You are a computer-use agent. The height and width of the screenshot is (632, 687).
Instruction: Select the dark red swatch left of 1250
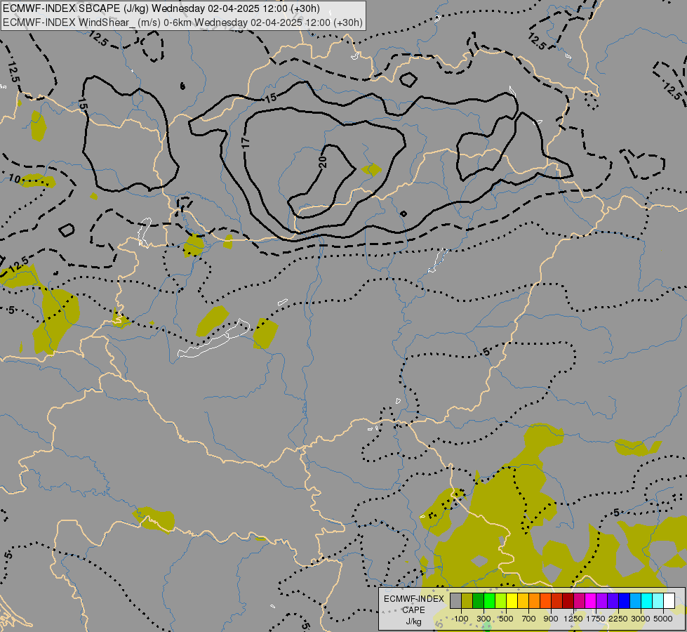[568, 601]
